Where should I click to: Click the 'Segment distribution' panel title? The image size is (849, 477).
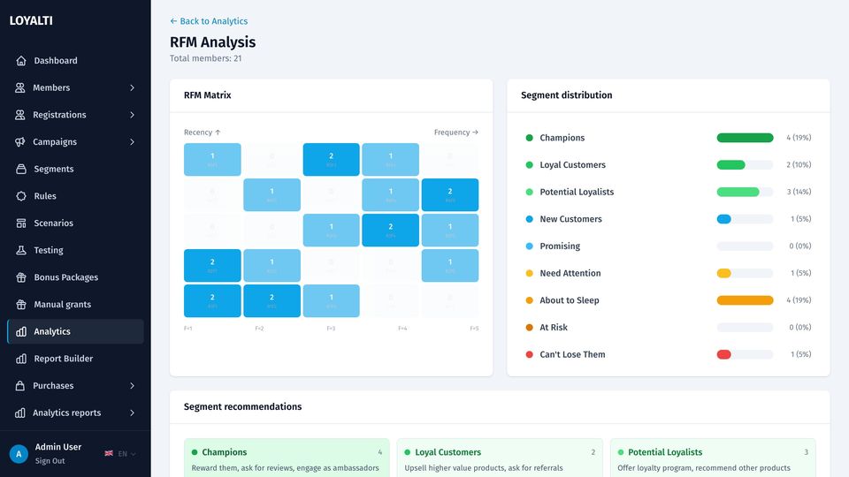(x=566, y=95)
